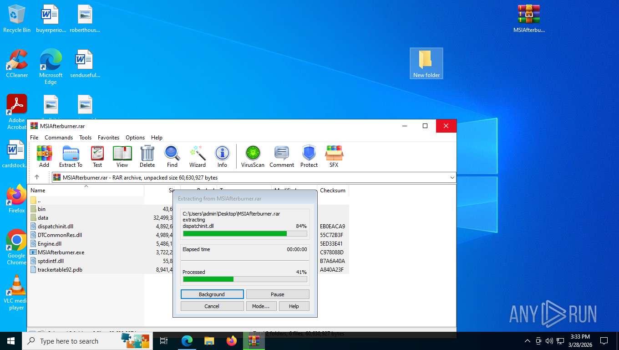Image resolution: width=619 pixels, height=350 pixels.
Task: Open the Favorites menu
Action: pyautogui.click(x=108, y=138)
